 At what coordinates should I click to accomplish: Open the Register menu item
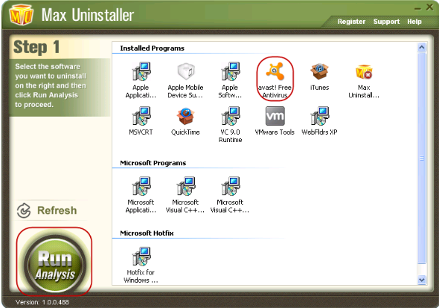click(x=351, y=22)
